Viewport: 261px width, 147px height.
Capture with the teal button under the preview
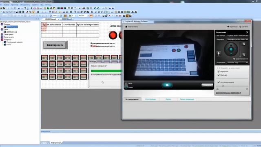[167, 85]
